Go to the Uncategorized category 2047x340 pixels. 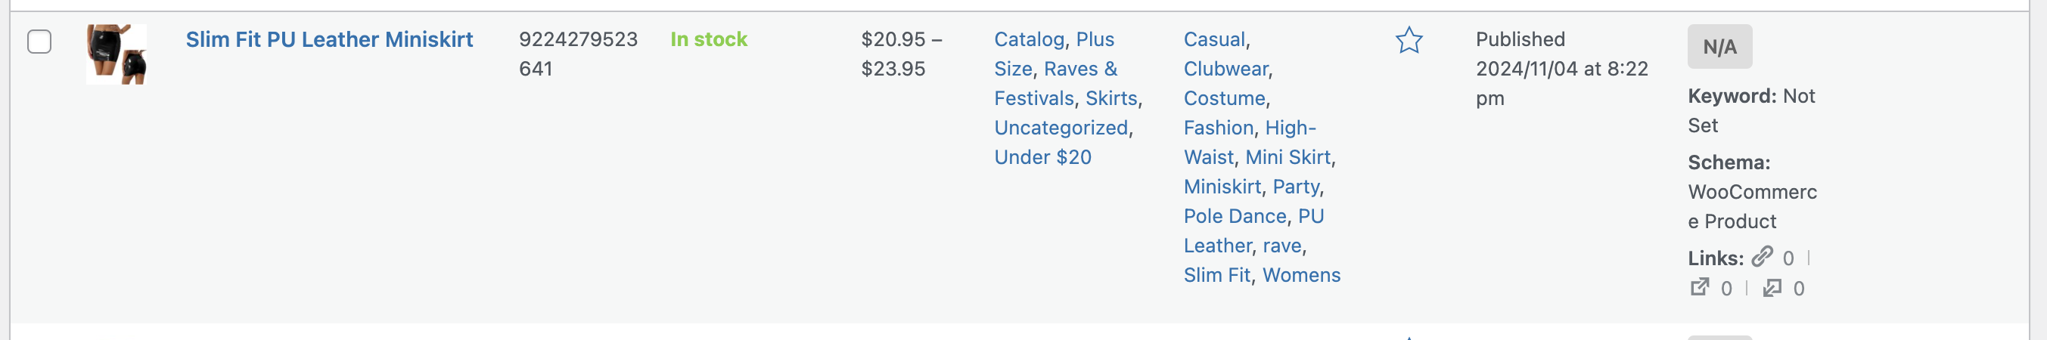(1060, 128)
